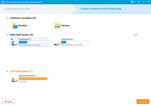
Task: Open the feedback chat bubble icon
Action: pos(132,2)
